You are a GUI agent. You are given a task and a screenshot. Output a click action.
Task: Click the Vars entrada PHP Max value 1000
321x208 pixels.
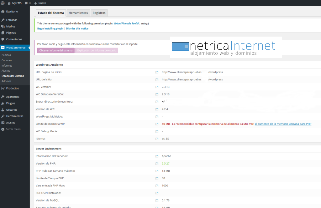[x=165, y=185]
